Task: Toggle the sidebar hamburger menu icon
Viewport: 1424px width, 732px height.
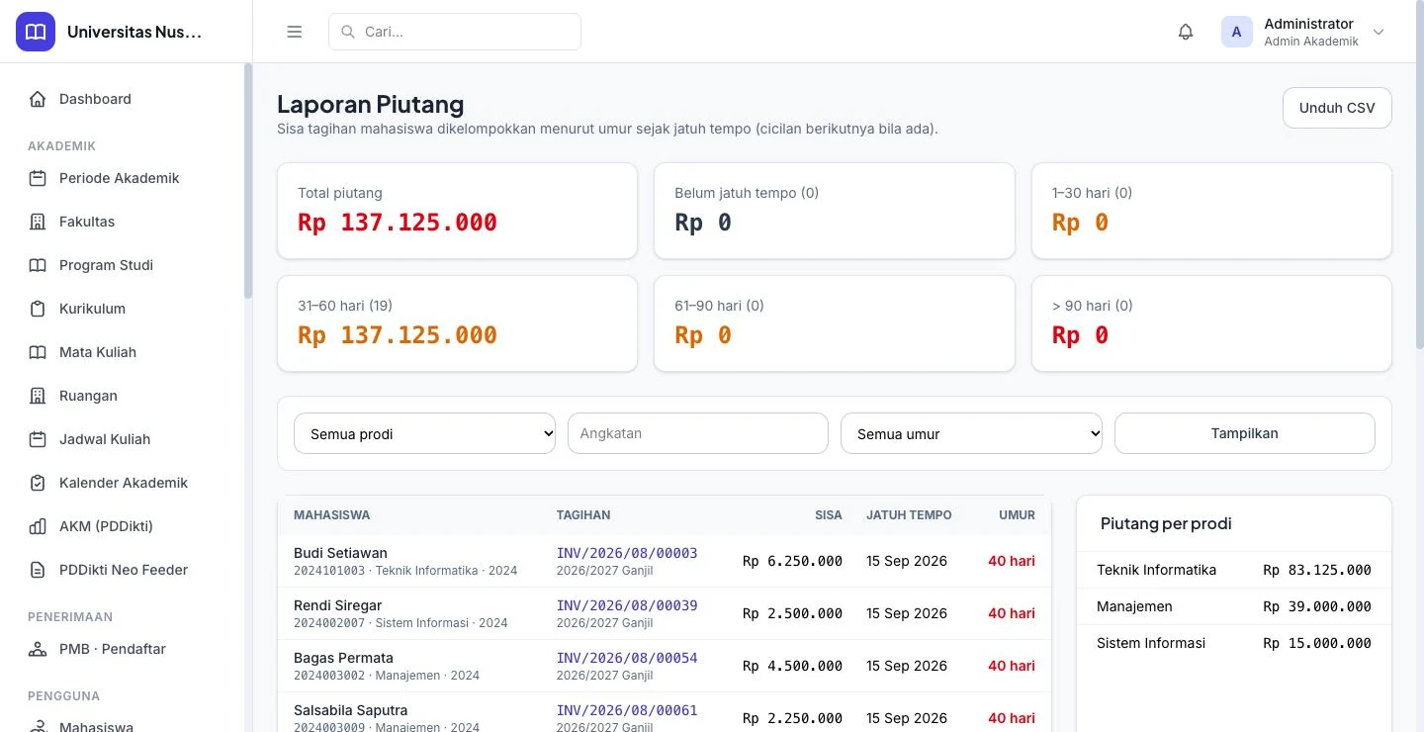Action: pyautogui.click(x=294, y=32)
